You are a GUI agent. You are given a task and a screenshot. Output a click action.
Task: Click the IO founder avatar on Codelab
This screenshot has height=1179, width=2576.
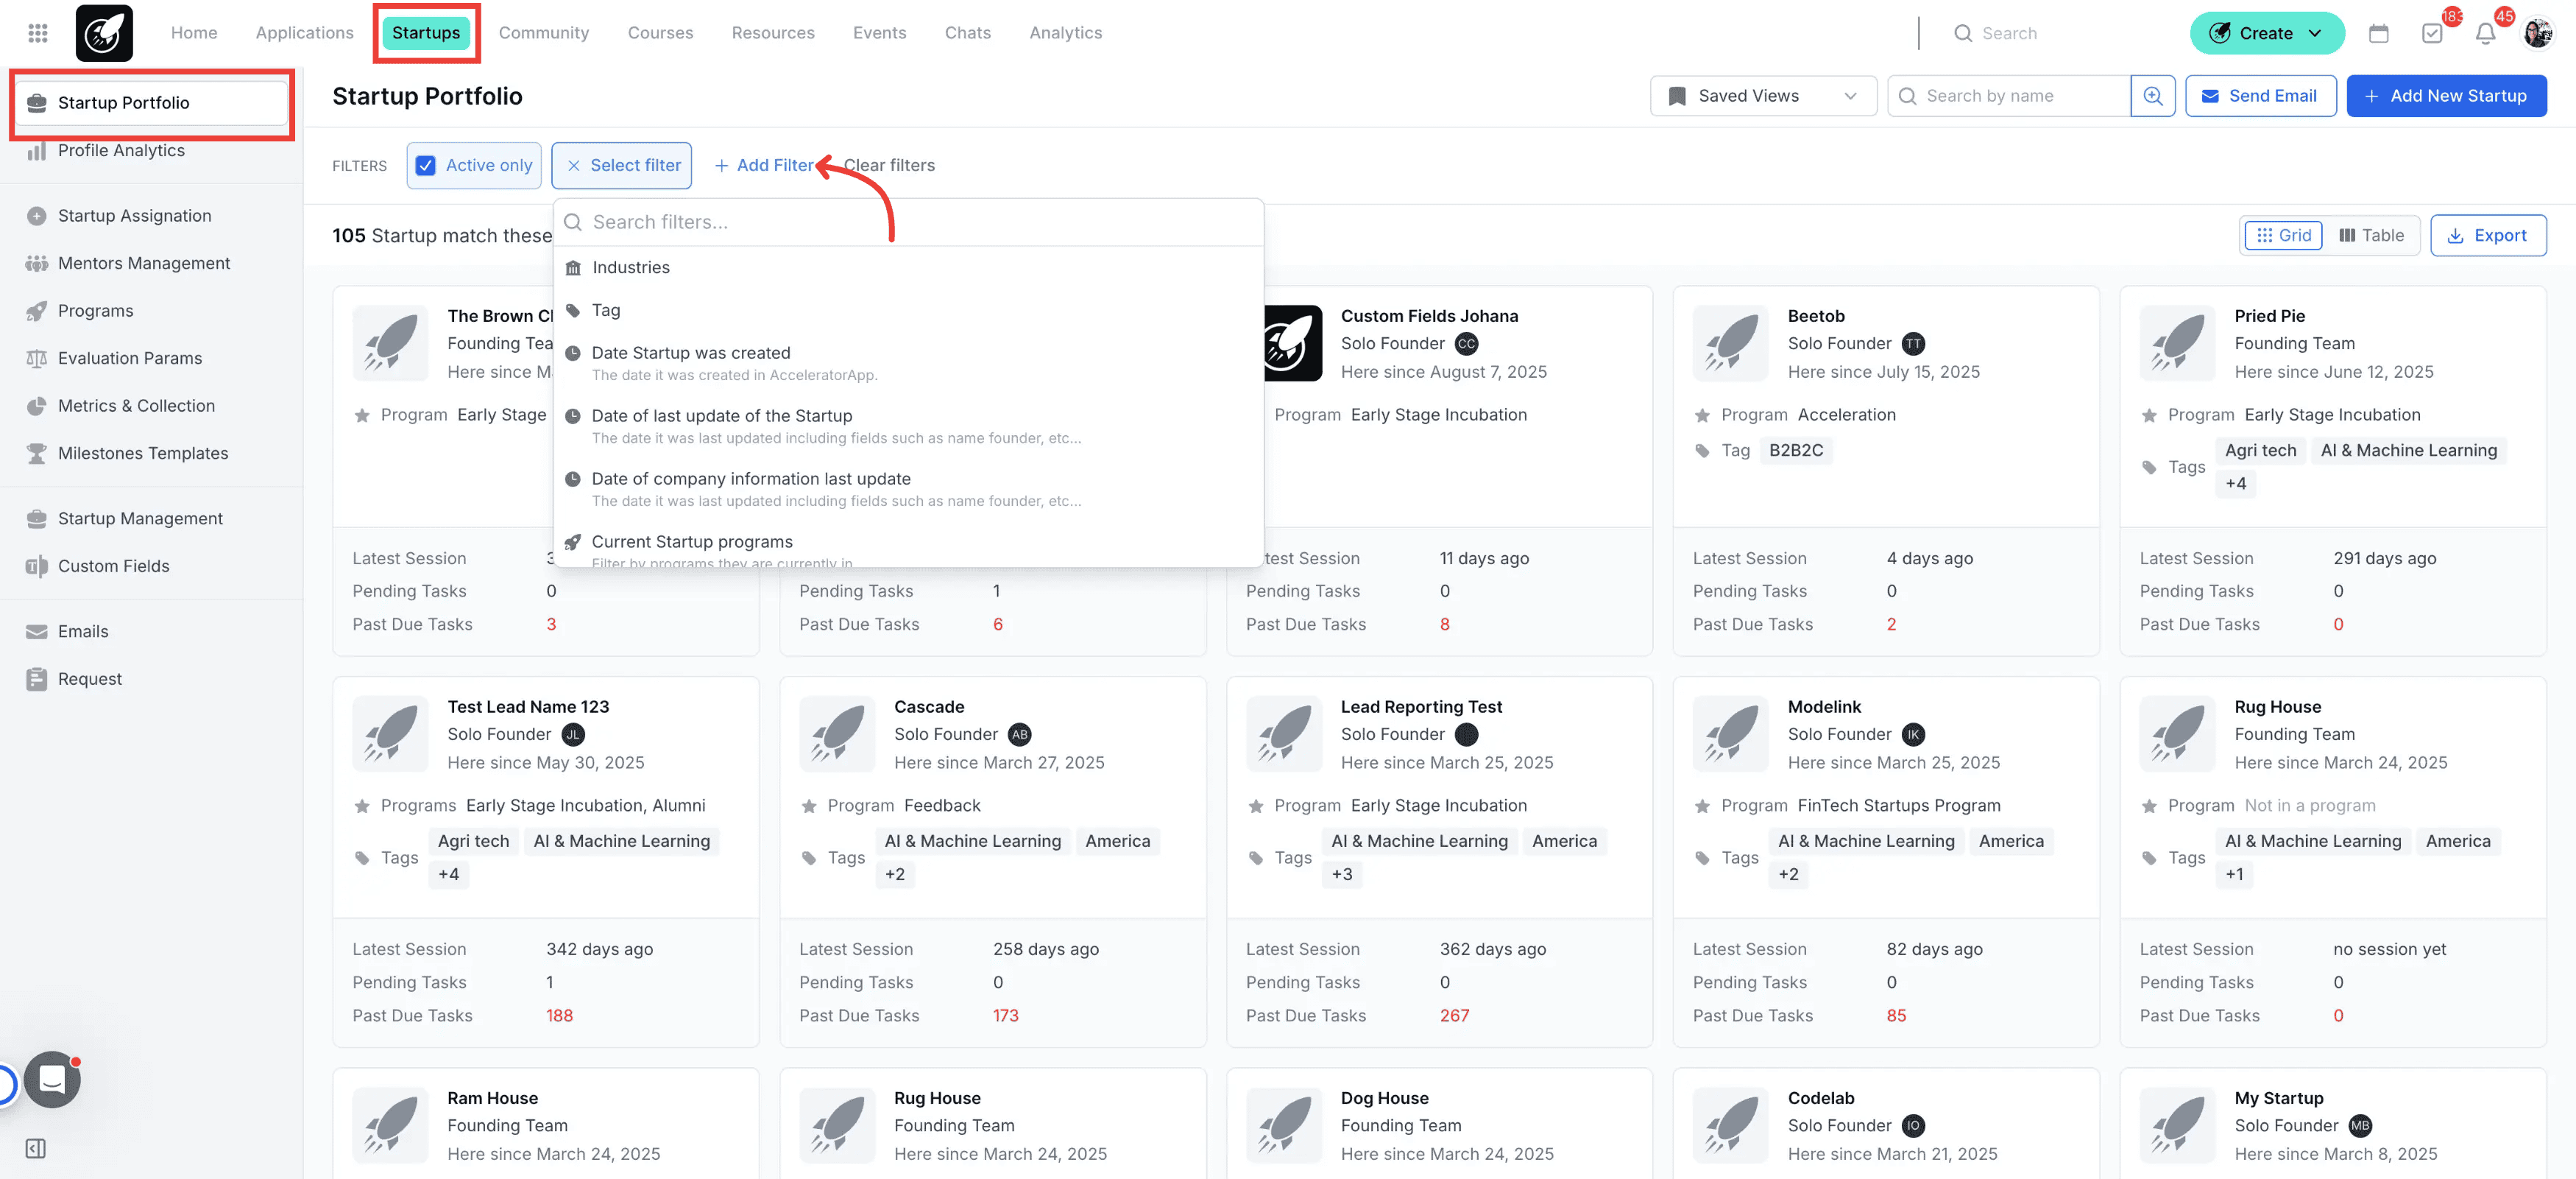pyautogui.click(x=1913, y=1125)
